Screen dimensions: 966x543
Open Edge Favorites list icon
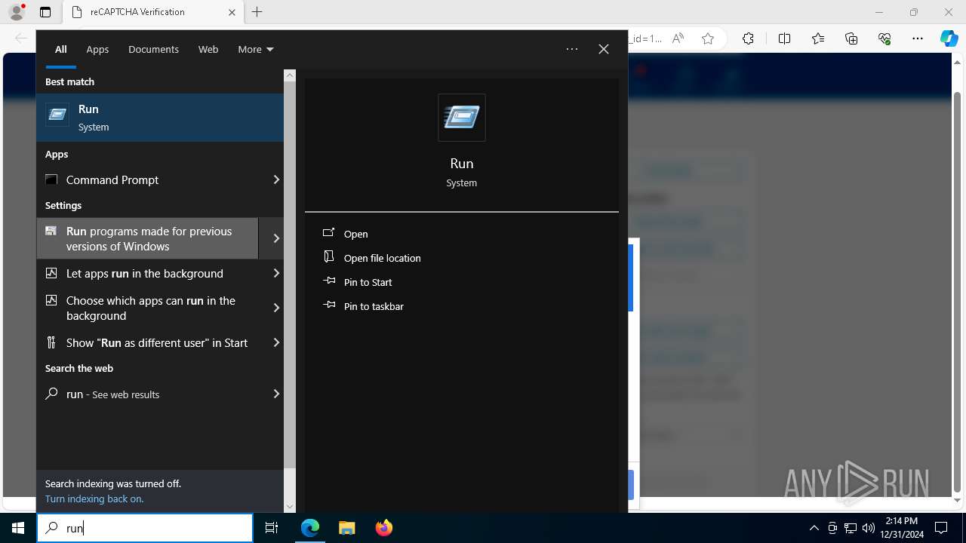(x=818, y=38)
